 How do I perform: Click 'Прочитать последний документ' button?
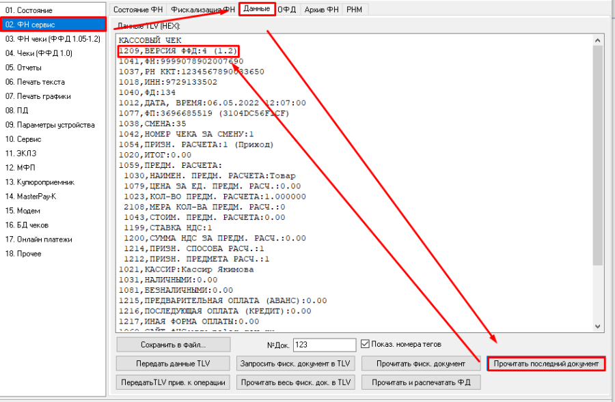coord(547,364)
